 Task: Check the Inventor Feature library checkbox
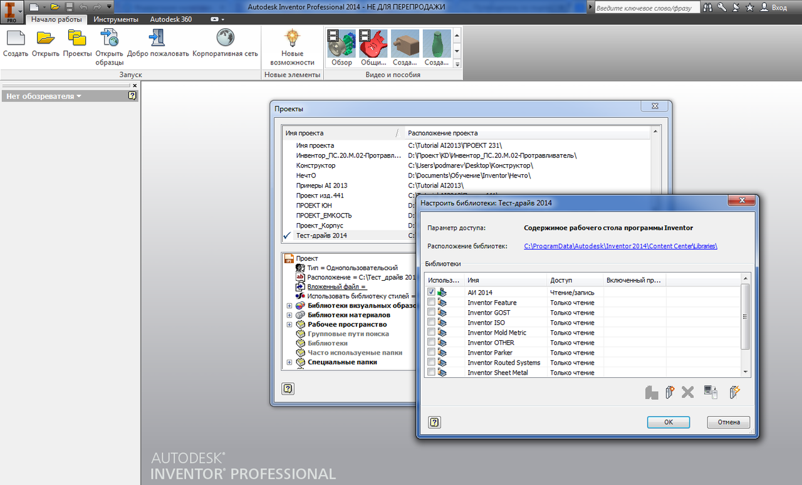(431, 302)
